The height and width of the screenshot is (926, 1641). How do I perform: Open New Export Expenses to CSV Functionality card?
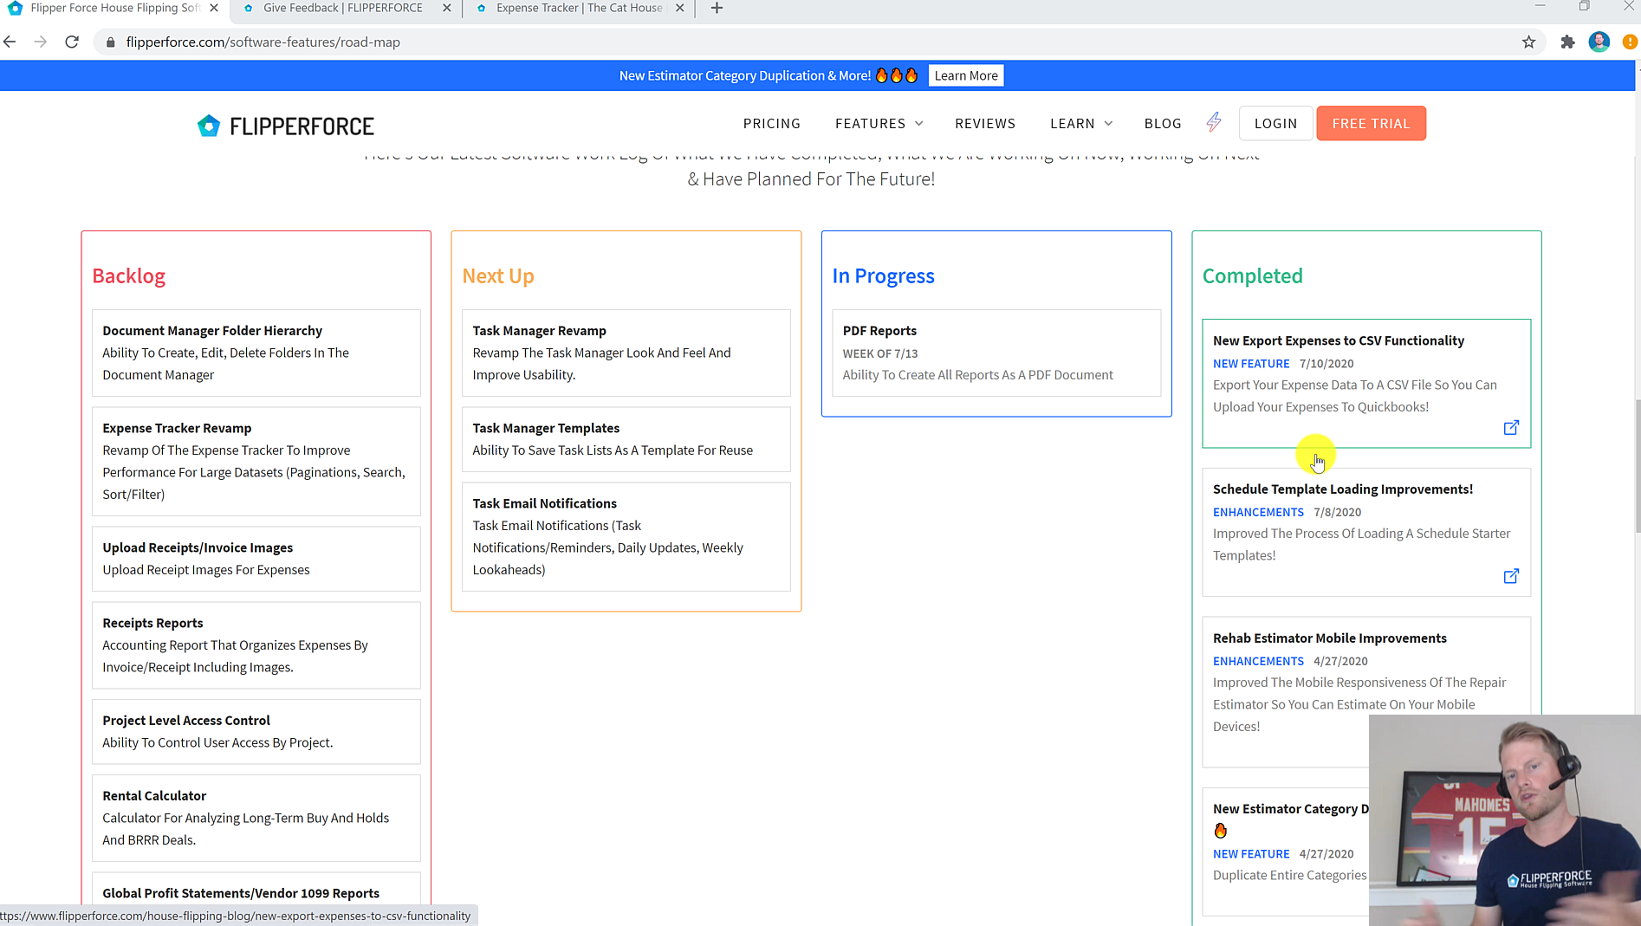(x=1366, y=384)
